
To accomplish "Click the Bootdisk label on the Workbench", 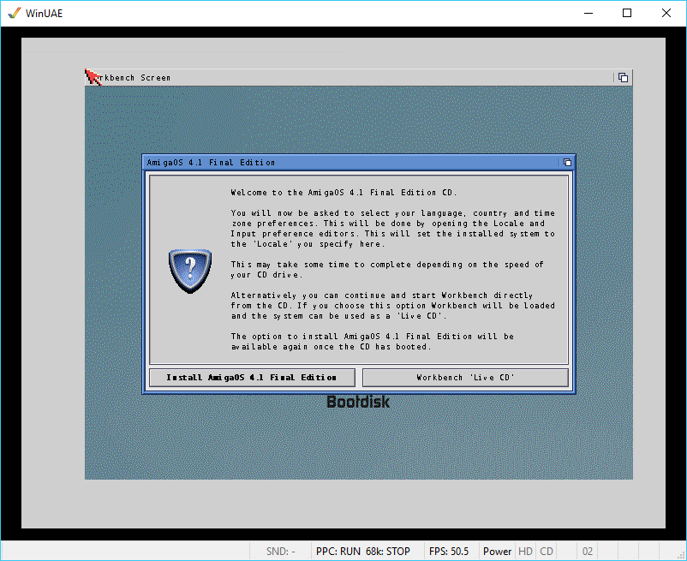I will 358,402.
